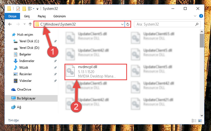Screen dimensions: 211x131
Task: Expand the ribbon with the chevron
Action: click(195, 16)
